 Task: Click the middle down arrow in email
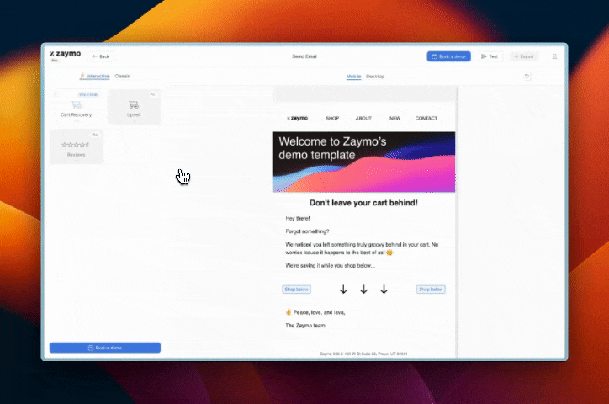pyautogui.click(x=363, y=290)
